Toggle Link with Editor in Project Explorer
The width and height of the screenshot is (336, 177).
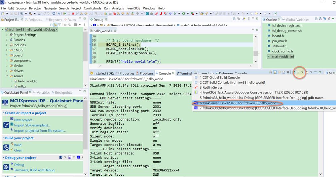point(55,25)
